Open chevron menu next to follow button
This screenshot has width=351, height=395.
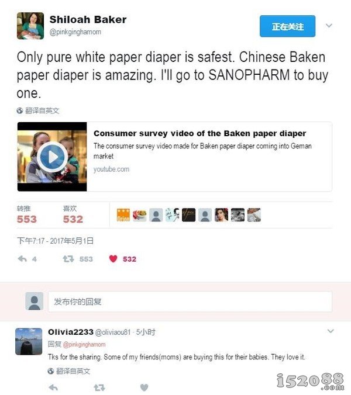tap(329, 26)
